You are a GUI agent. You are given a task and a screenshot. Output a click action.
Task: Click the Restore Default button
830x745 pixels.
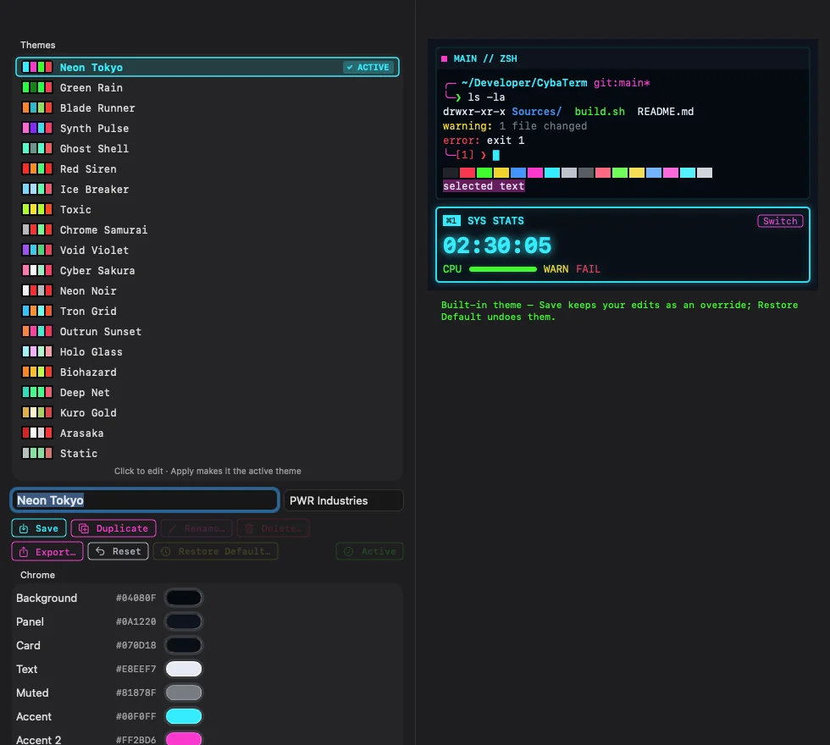pos(215,551)
